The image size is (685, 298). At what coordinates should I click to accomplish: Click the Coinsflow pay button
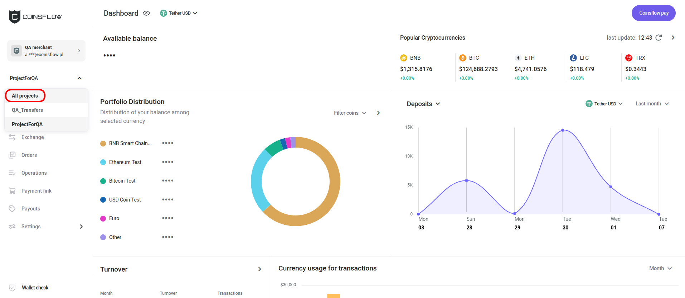(653, 13)
